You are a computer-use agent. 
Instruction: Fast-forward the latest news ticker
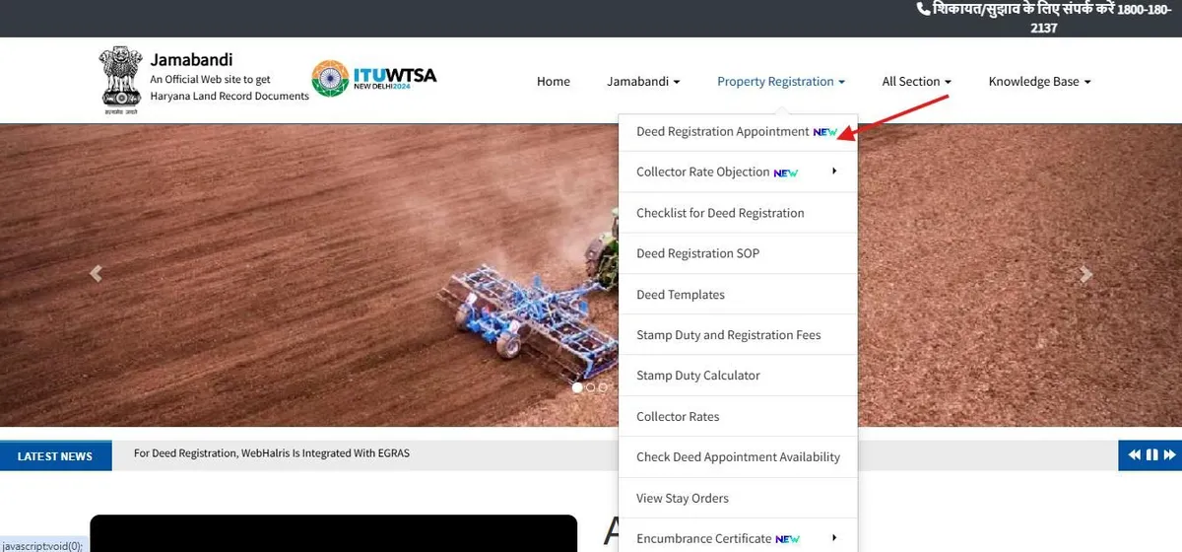tap(1169, 455)
